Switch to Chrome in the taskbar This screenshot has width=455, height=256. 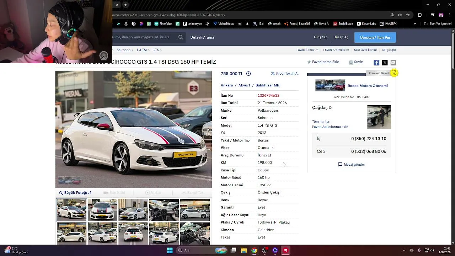[254, 250]
